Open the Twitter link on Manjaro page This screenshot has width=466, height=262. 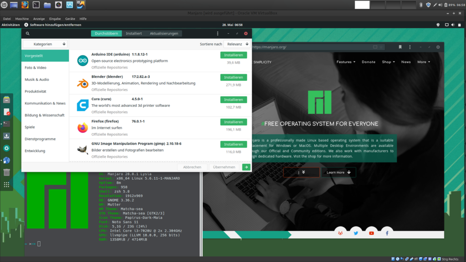(x=356, y=233)
